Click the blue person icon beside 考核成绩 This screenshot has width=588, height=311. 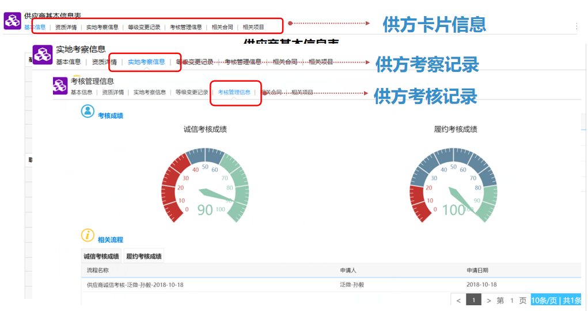click(x=88, y=112)
